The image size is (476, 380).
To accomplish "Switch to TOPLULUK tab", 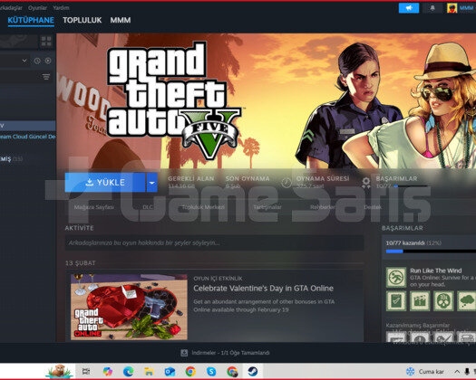I will tap(82, 20).
